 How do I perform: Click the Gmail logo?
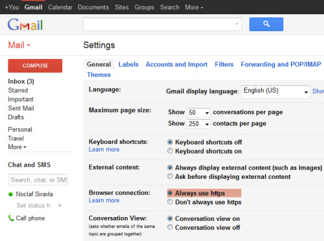25,25
